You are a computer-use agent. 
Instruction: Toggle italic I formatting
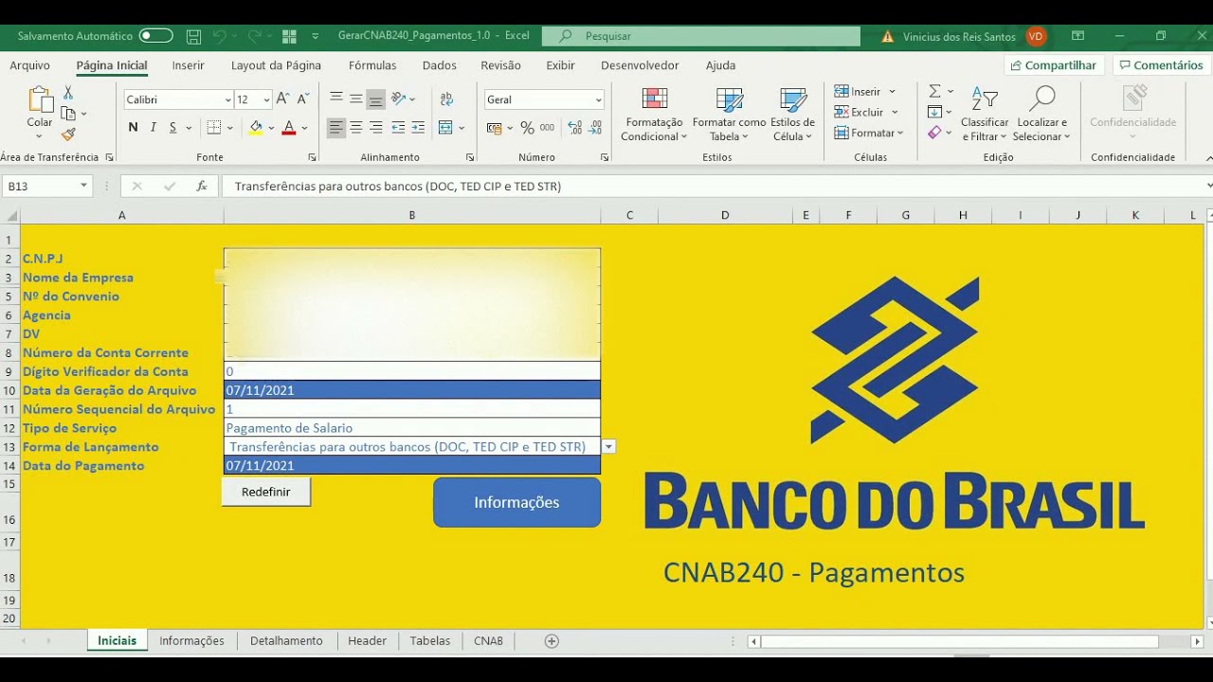pyautogui.click(x=153, y=127)
